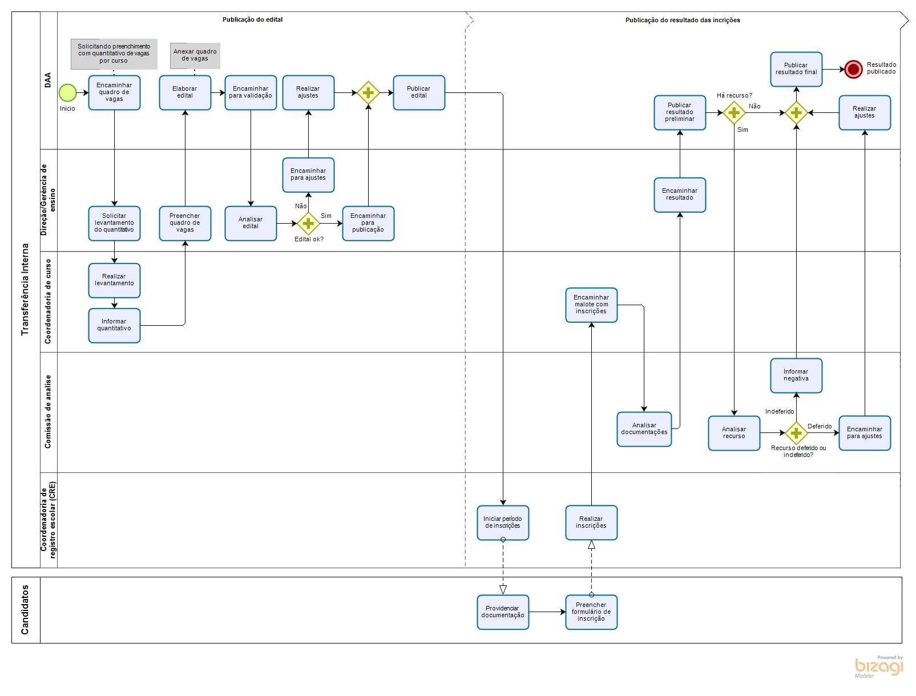Viewport: 916px width, 696px height.
Task: Click the Bizagi Modeler logo
Action: (x=879, y=666)
